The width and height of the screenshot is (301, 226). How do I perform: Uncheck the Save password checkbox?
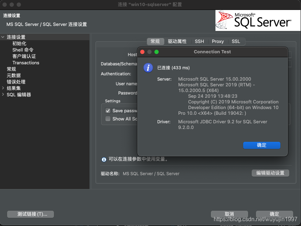(108, 111)
